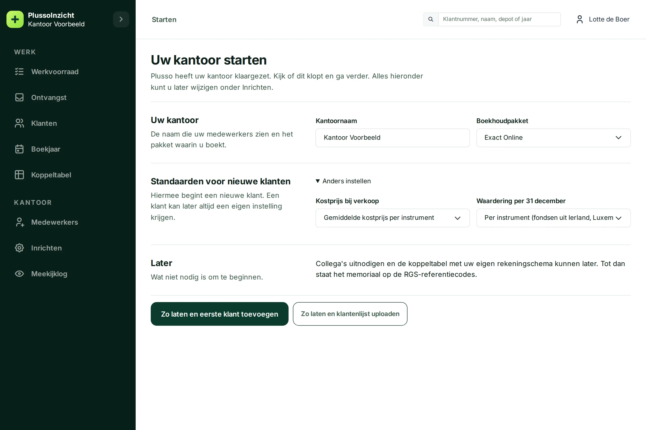
Task: Click the Starten breadcrumb title
Action: (164, 19)
